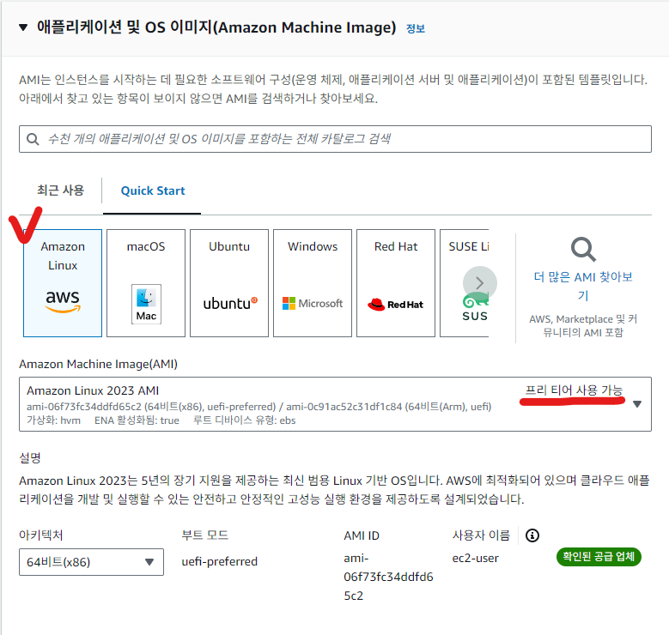This screenshot has height=635, width=669.
Task: Open the Amazon Linux 2023 AMI dropdown
Action: pos(335,404)
